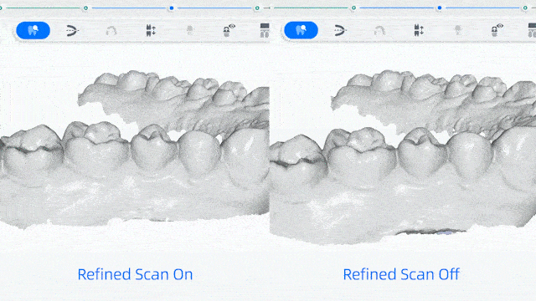Click the Refined Scan Off label
This screenshot has width=536, height=301.
point(401,274)
